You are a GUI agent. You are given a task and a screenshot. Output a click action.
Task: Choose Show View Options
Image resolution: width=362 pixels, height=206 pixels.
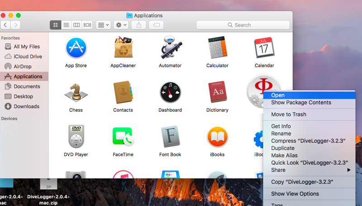coord(309,193)
